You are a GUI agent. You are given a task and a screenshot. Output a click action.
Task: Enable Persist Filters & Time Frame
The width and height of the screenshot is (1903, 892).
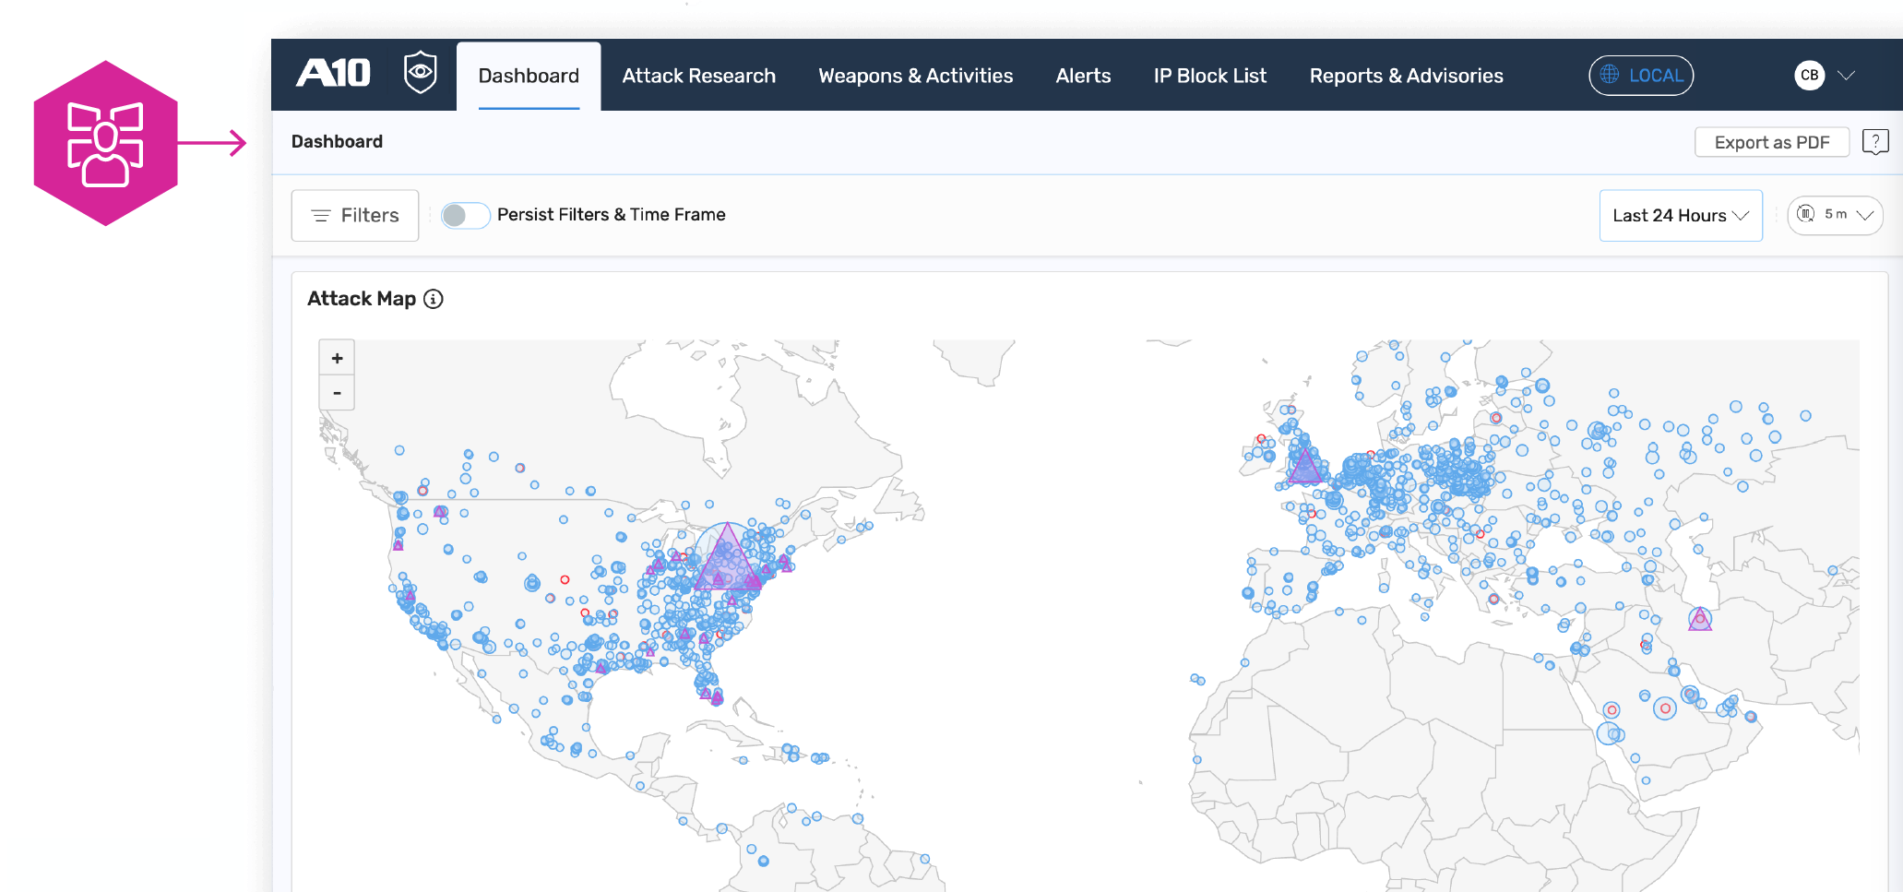pyautogui.click(x=465, y=215)
